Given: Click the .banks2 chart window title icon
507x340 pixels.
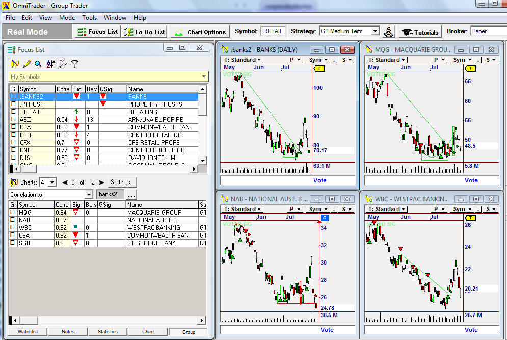Looking at the screenshot, I should pos(225,49).
